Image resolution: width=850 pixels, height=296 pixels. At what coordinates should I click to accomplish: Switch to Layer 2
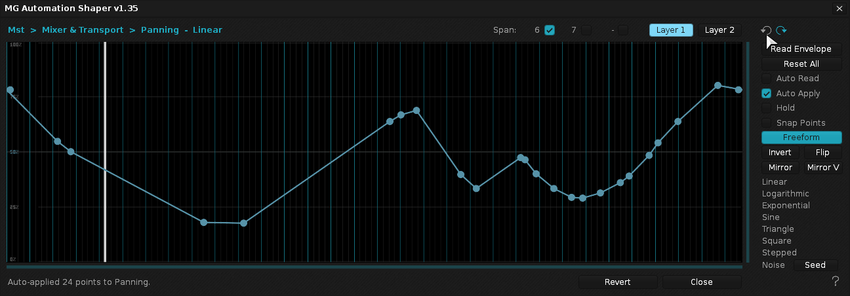point(719,30)
